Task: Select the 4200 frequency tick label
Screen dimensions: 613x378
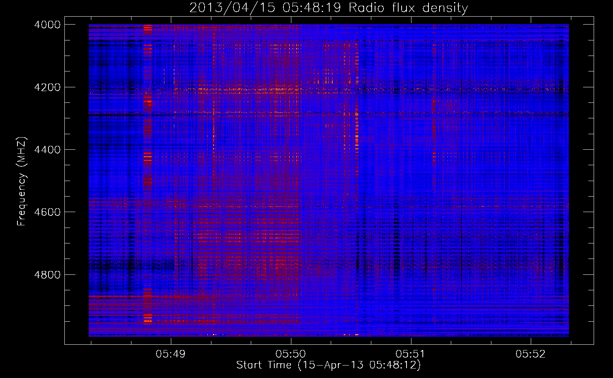Action: click(47, 87)
